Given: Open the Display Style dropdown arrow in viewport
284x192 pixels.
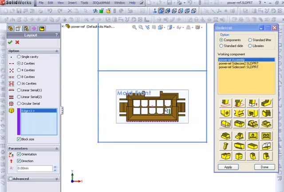Looking at the screenshot, I should [x=174, y=27].
